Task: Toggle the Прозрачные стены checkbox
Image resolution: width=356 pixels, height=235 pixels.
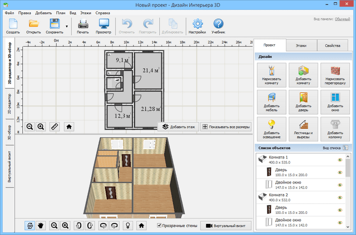Action: (x=160, y=226)
